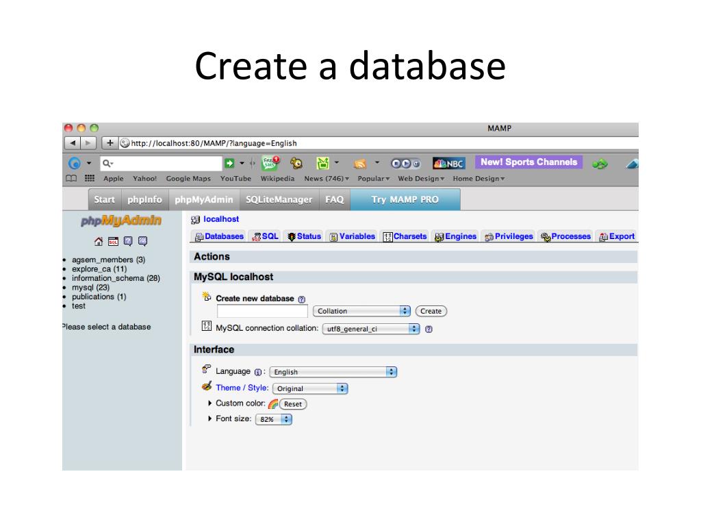Click the yellow character toolbar icon

click(296, 163)
